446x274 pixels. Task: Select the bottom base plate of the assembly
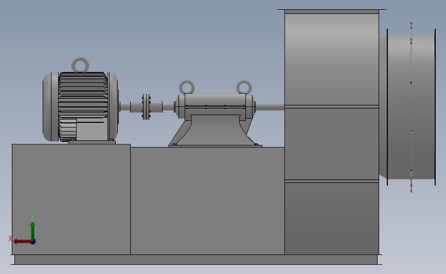click(x=196, y=260)
